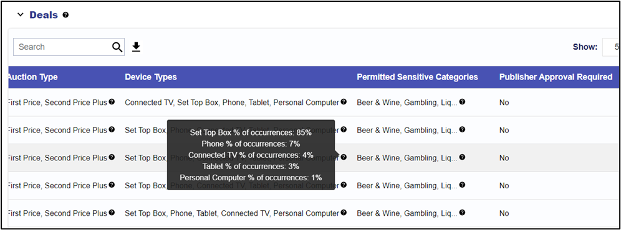Click first row Sensitive Categories help icon
Image resolution: width=621 pixels, height=230 pixels.
pyautogui.click(x=462, y=102)
